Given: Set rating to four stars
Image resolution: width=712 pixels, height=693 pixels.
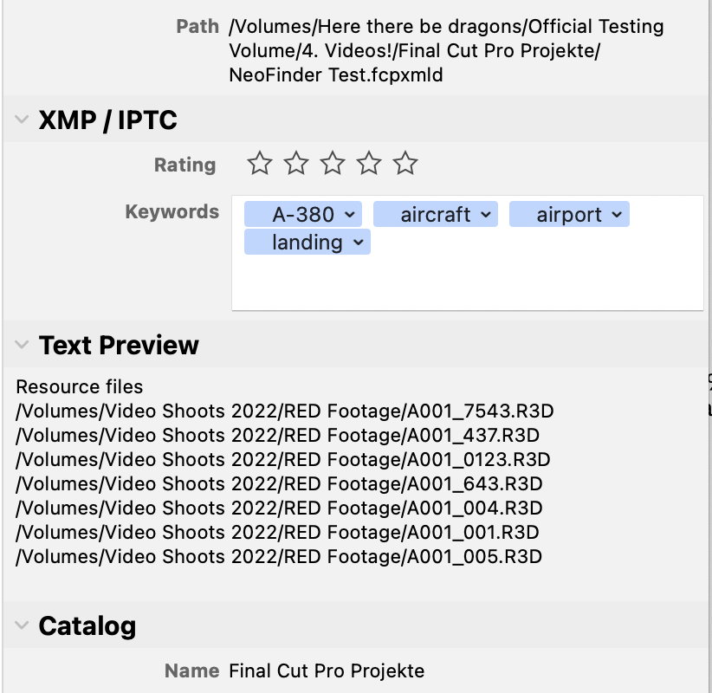Looking at the screenshot, I should (369, 163).
